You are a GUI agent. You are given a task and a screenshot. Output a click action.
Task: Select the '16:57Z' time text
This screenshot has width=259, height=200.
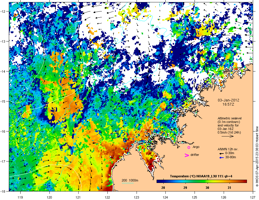pyautogui.click(x=228, y=104)
